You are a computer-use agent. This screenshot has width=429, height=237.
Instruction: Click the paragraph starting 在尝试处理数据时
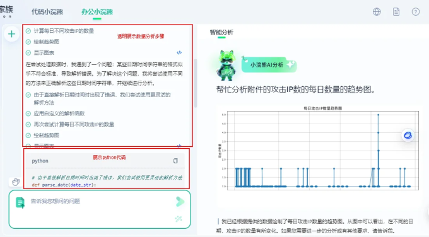coord(104,74)
